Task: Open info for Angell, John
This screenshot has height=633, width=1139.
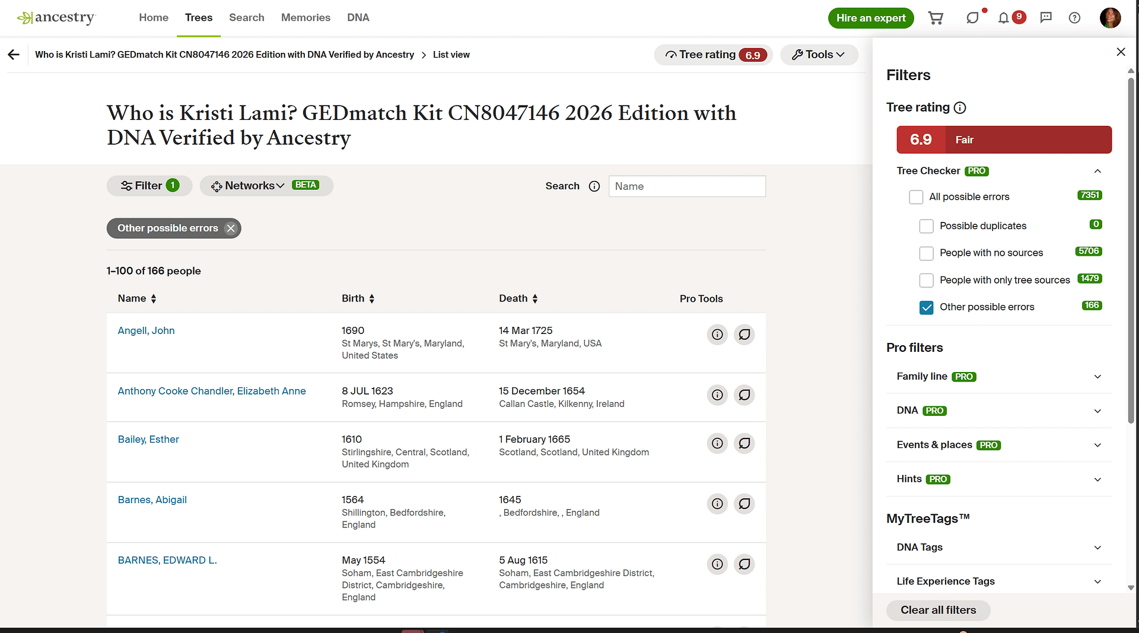Action: click(x=717, y=335)
